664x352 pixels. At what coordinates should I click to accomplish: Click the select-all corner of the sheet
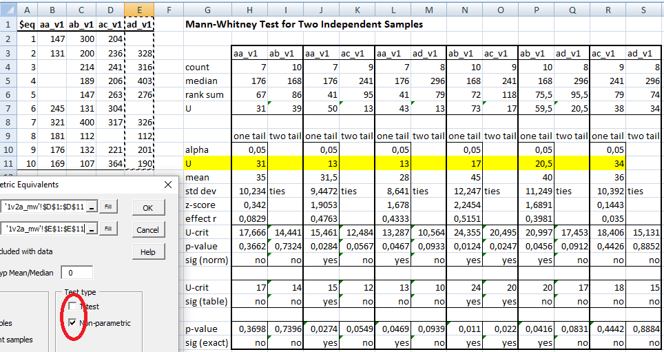(x=8, y=10)
